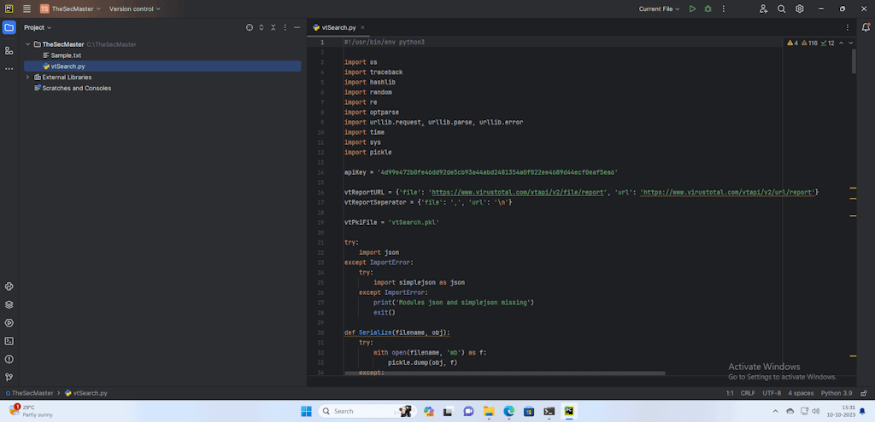
Task: Expand External Libraries node
Action: tap(27, 78)
